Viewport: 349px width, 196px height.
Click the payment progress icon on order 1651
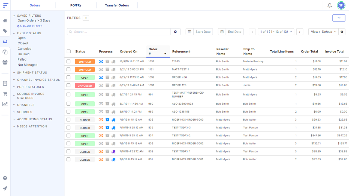click(x=101, y=62)
